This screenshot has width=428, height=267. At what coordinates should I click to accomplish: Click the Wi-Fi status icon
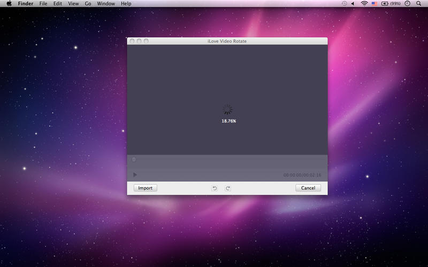tap(364, 4)
